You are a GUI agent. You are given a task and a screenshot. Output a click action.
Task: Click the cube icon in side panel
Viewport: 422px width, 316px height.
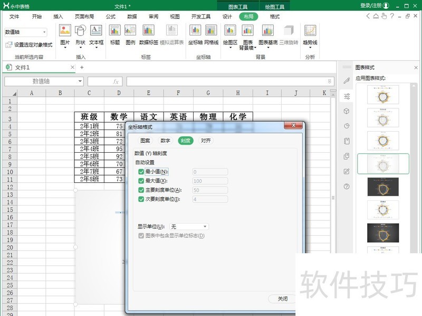347,111
